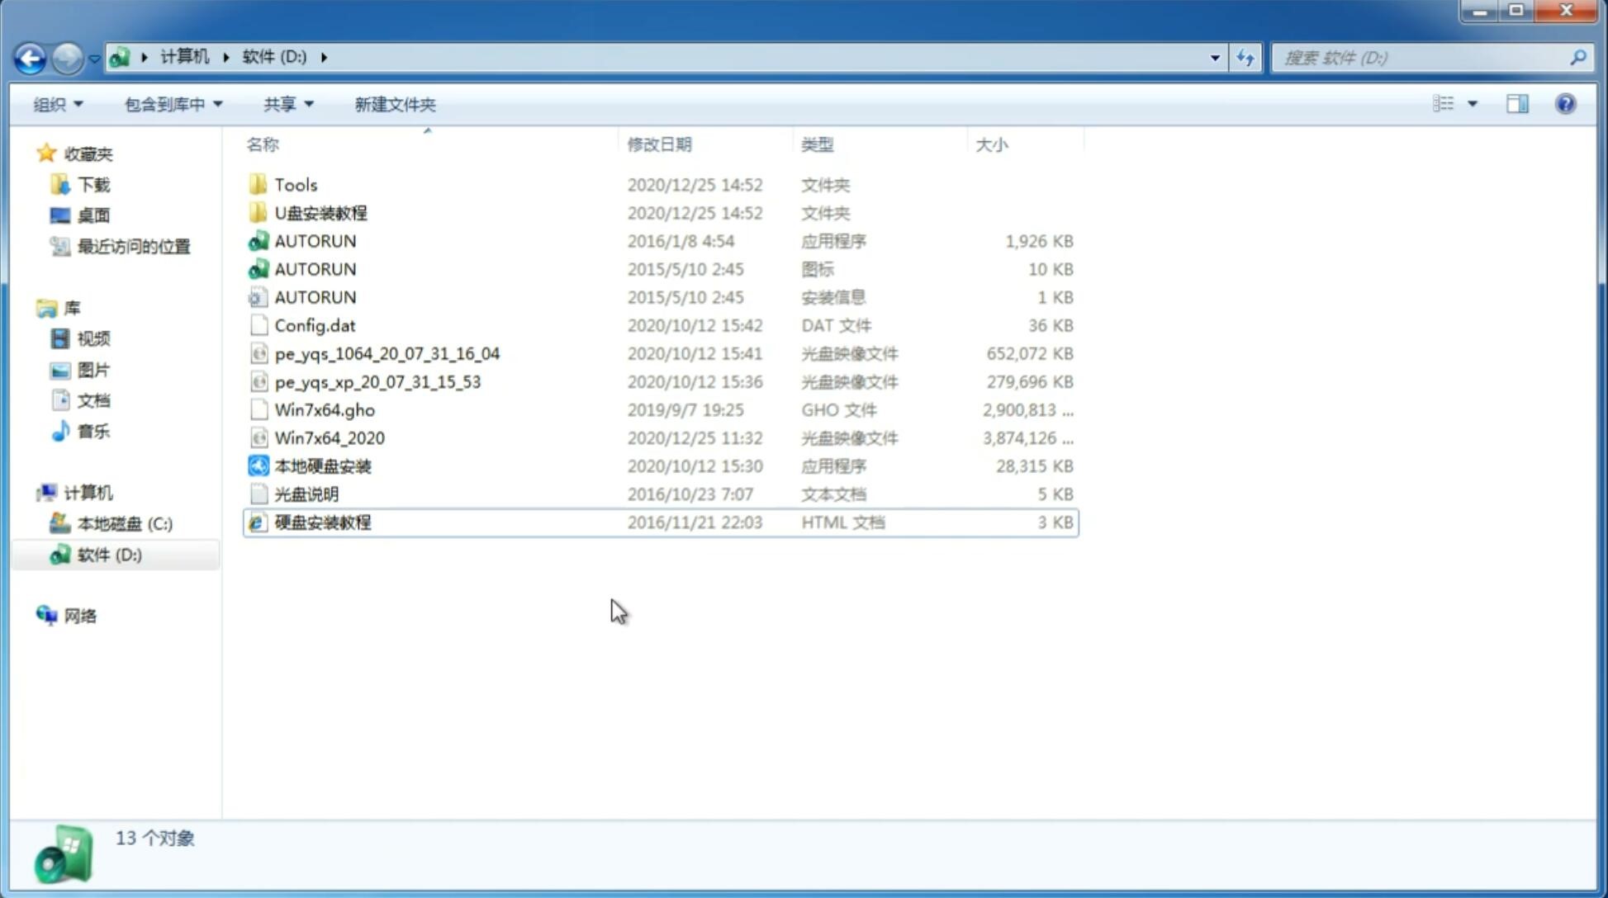Open pe_yqs_1064 disc image file

click(387, 353)
